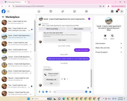The width and height of the screenshot is (127, 101).
Task: Expand Media, files and links section
Action: click(109, 48)
